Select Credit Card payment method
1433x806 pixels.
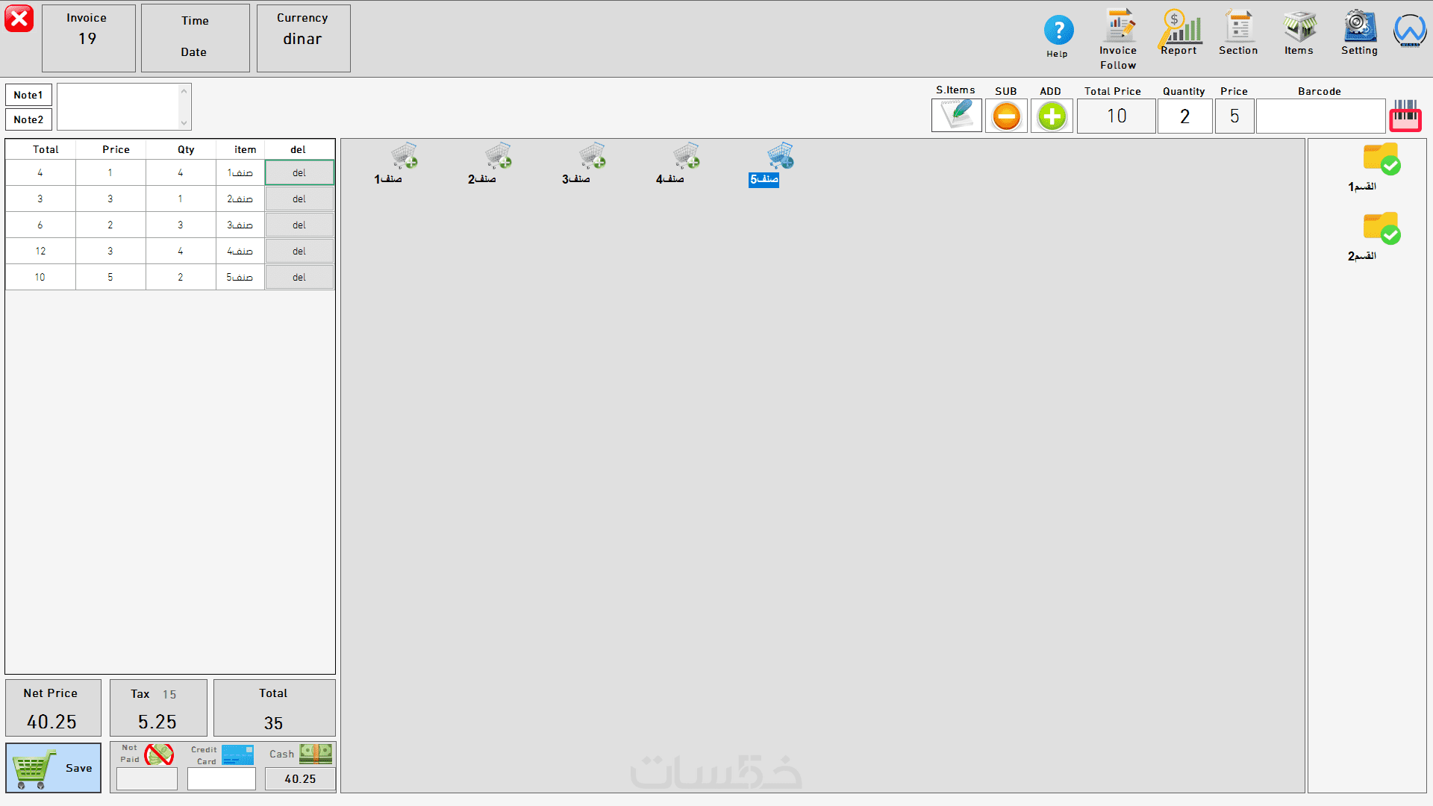point(237,755)
